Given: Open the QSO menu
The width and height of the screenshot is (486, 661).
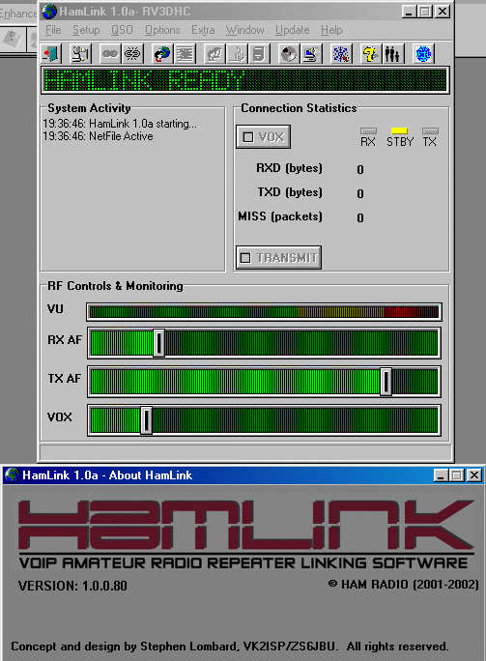Looking at the screenshot, I should (x=123, y=30).
